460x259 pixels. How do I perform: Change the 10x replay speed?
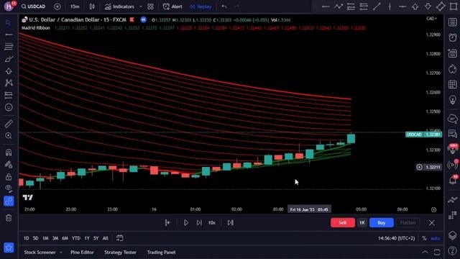point(212,223)
